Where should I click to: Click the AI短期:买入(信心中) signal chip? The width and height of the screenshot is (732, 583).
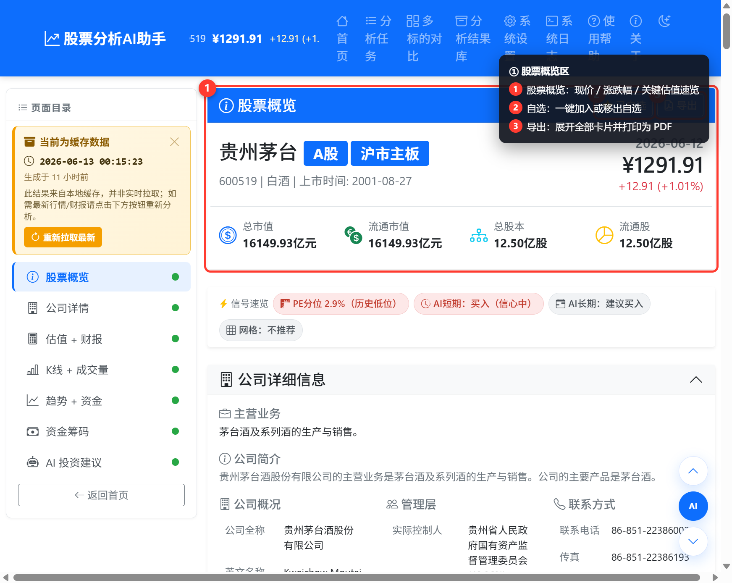478,303
